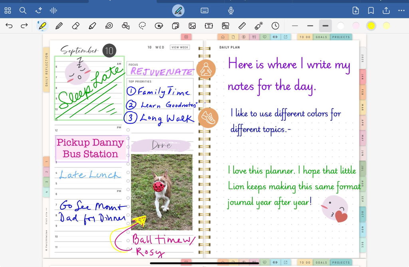This screenshot has width=409, height=267.
Task: Check the circle beside Late Lunch row
Action: (128, 172)
